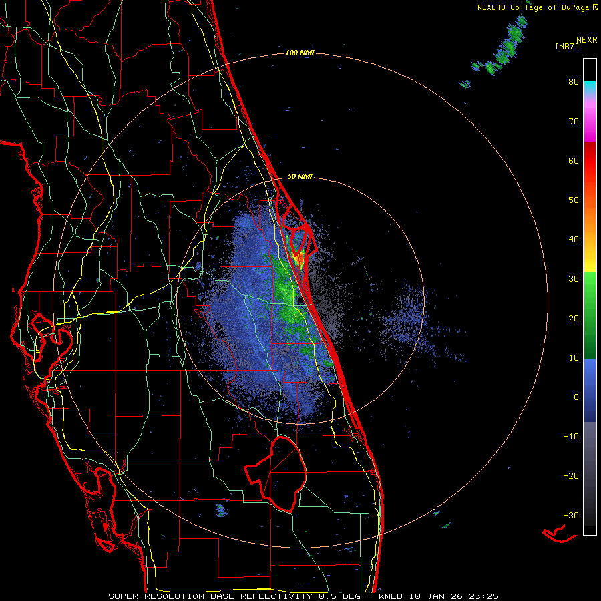Click the -20 value on the dBZ scale
Viewport: 601px width, 601px height.
[571, 475]
